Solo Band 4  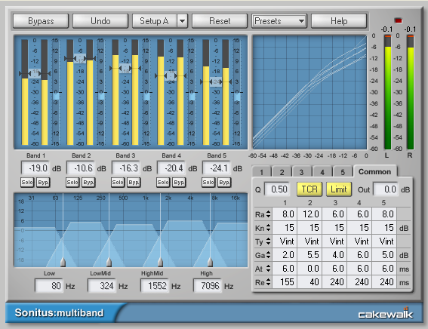pyautogui.click(x=163, y=182)
